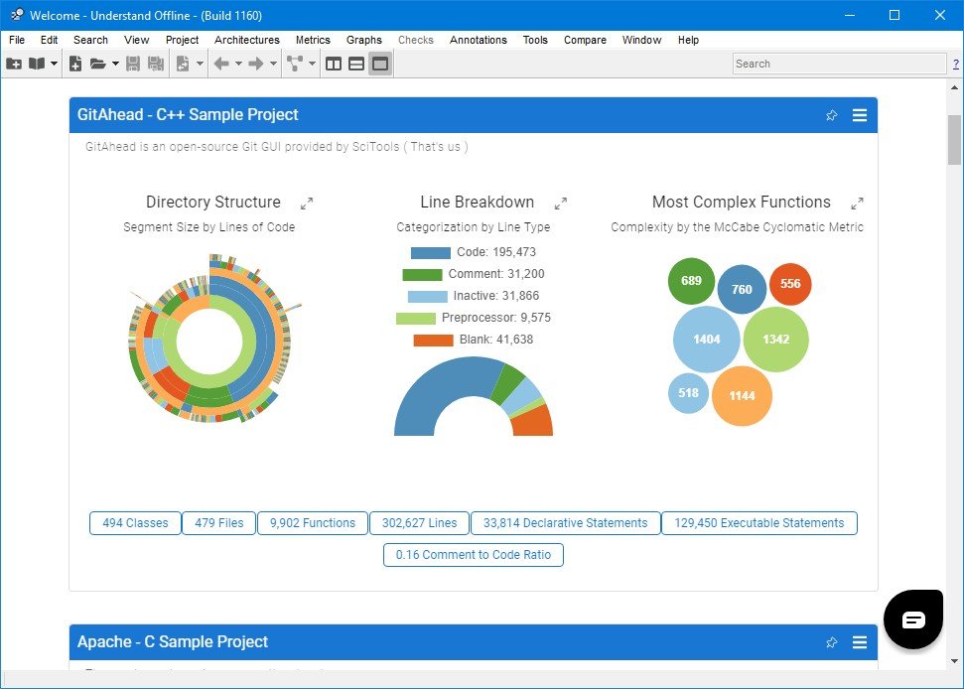Open the Graphs menu
Viewport: 964px width, 689px height.
click(364, 40)
